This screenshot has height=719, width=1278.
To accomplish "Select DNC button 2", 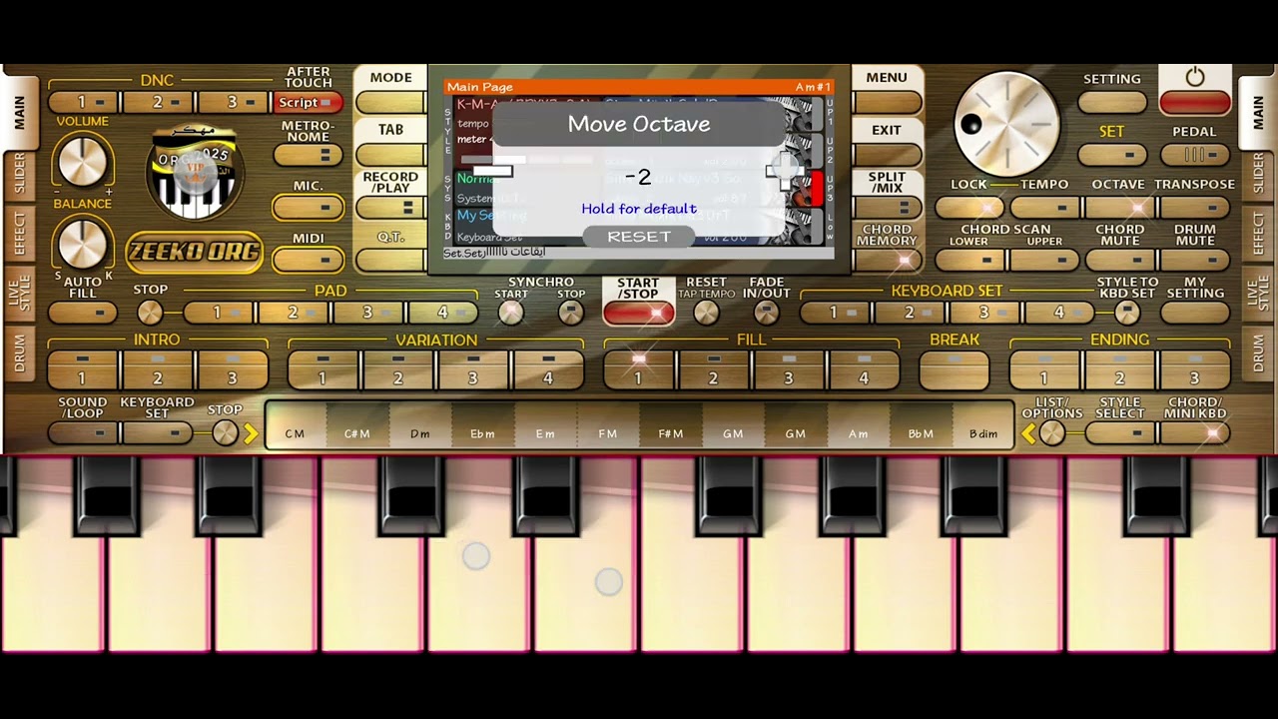I will (x=158, y=102).
